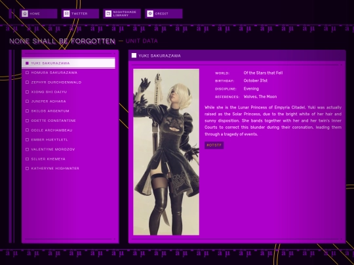Click the square marker beside Xiong Shi Daiyu
The image size is (354, 265).
[27, 92]
